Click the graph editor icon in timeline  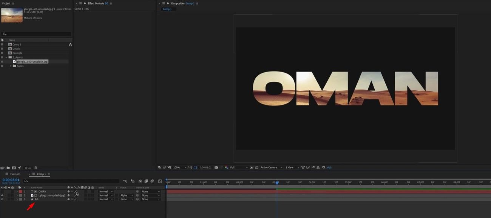point(160,181)
